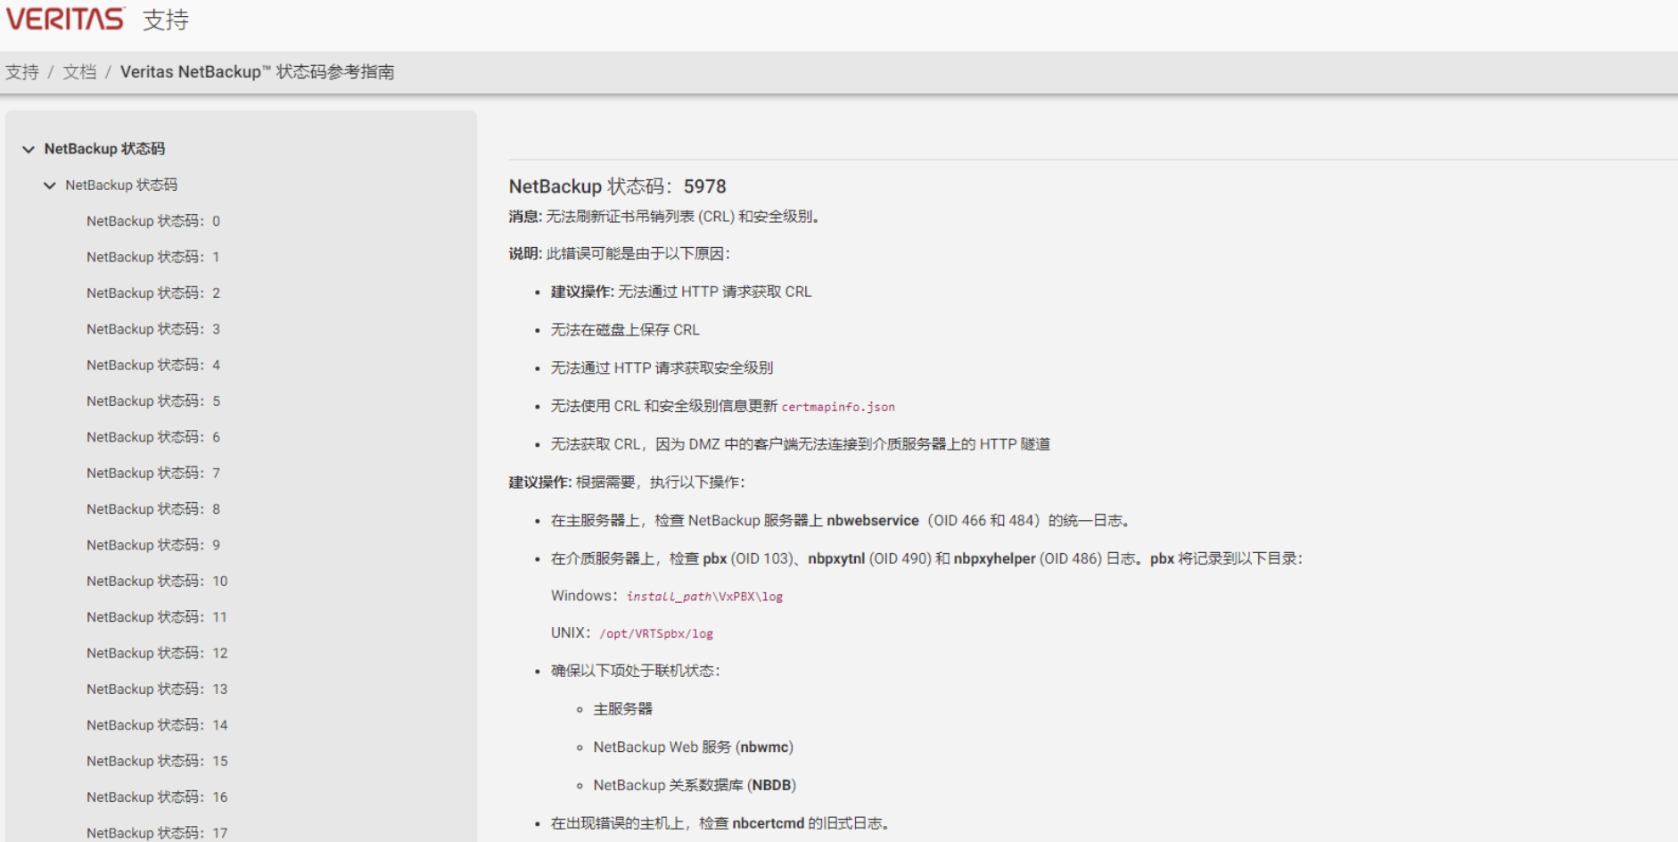This screenshot has width=1678, height=842.
Task: Open NetBackup 状态码: 1
Action: coord(152,257)
